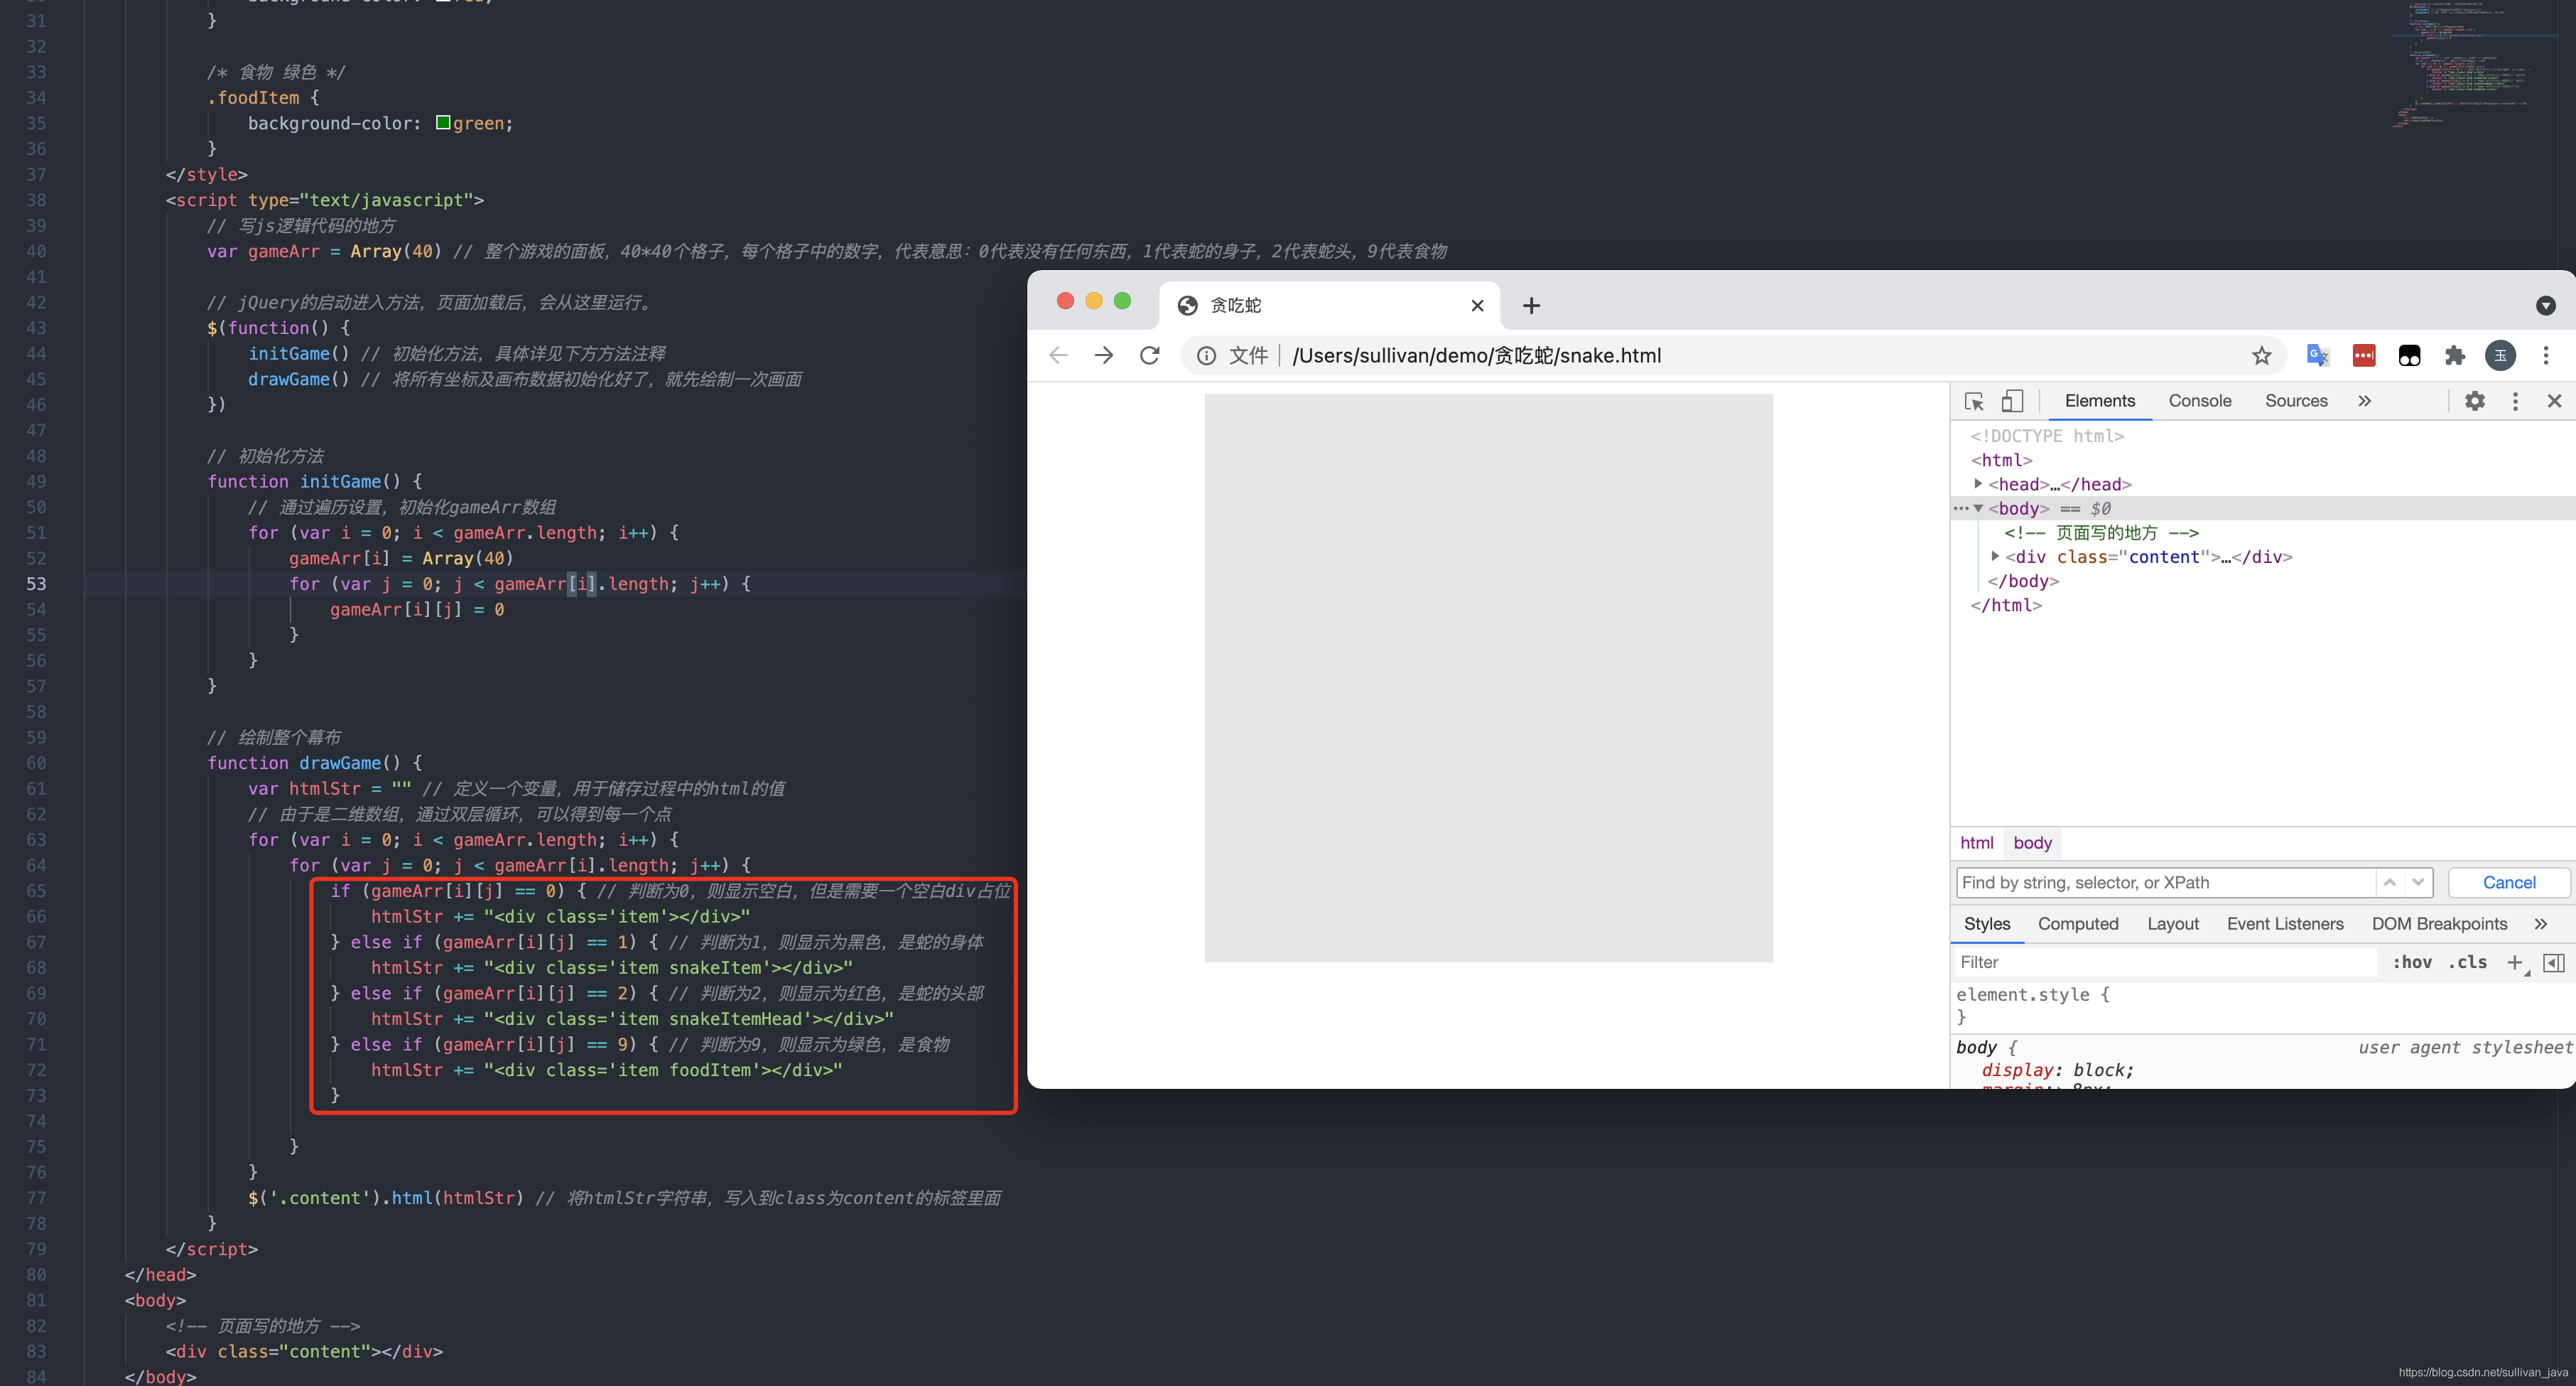Click the body breadcrumb
Image resolution: width=2576 pixels, height=1386 pixels.
tap(2032, 842)
